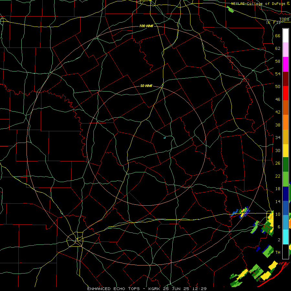Click the legend value '38'
The image size is (291, 291).
[278, 125]
